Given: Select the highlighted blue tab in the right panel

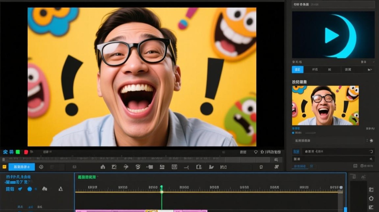Looking at the screenshot, I should (298, 70).
